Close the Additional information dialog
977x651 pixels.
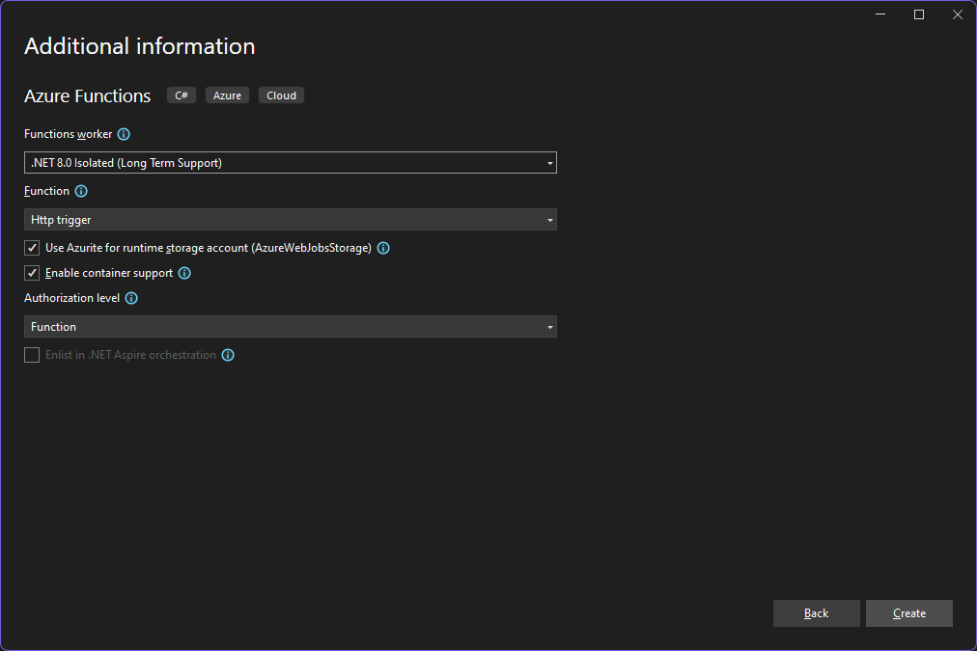tap(957, 14)
